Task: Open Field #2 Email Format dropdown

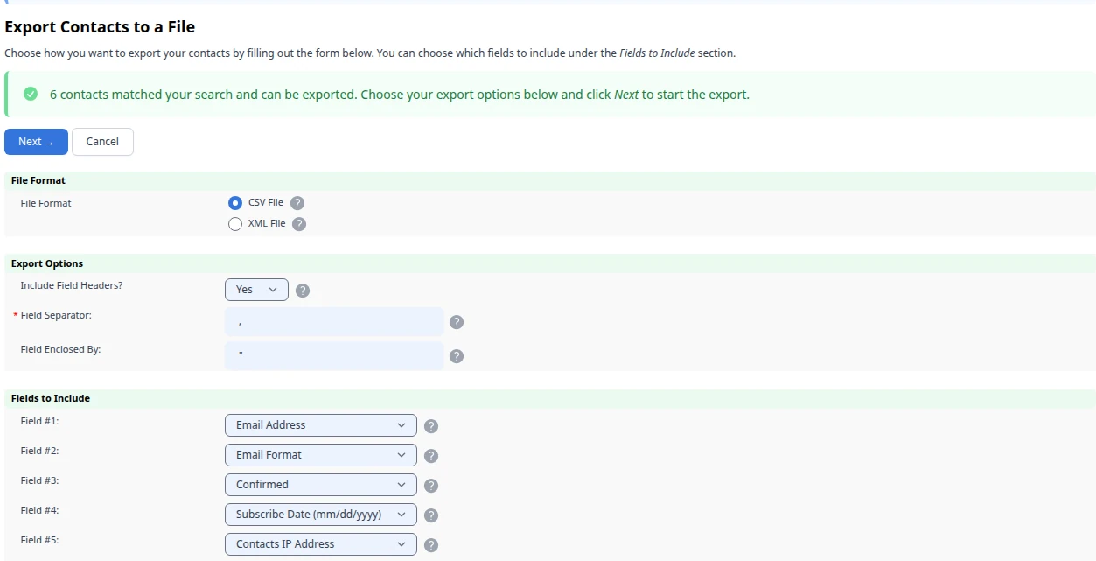Action: pos(321,455)
